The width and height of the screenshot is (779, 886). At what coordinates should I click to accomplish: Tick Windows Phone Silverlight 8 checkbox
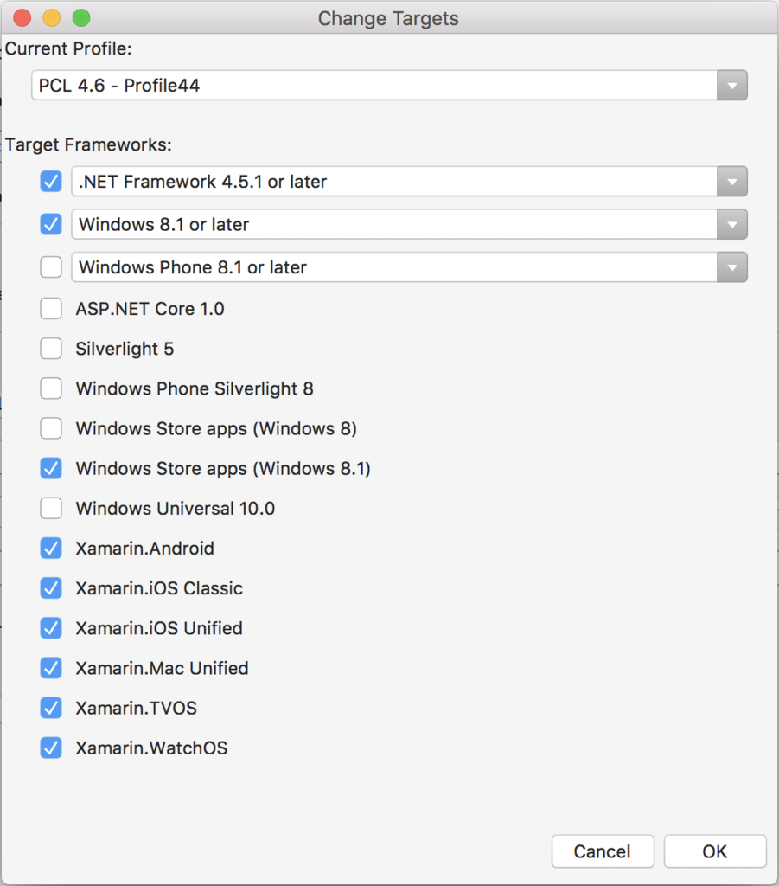[x=51, y=388]
